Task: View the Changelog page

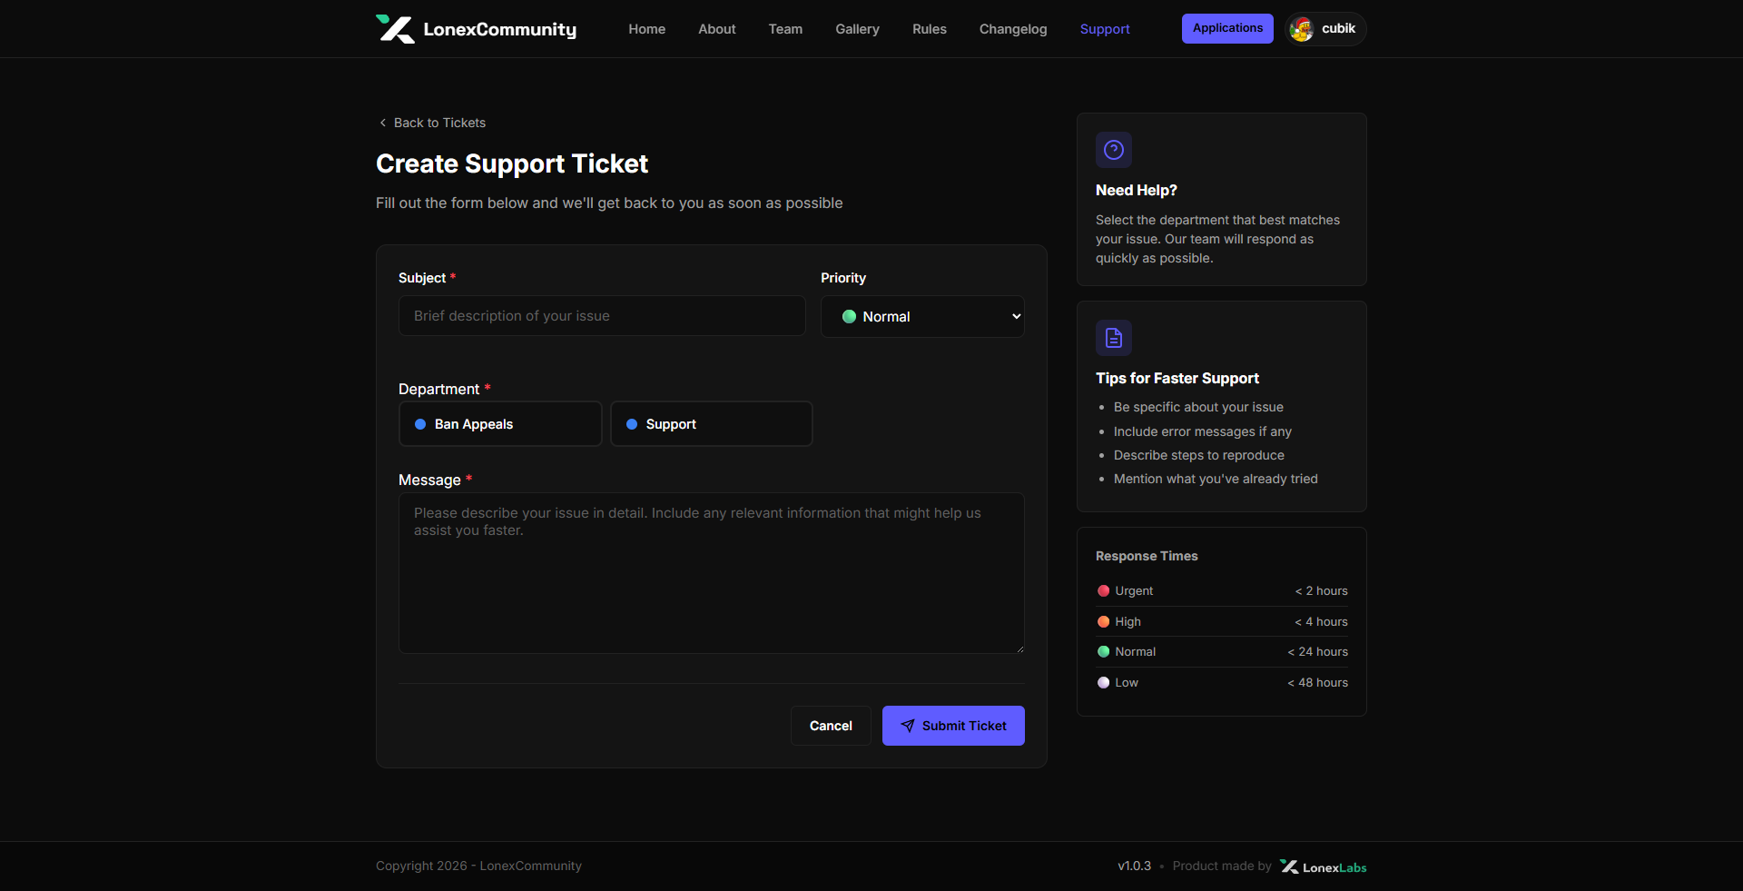Action: click(1013, 29)
